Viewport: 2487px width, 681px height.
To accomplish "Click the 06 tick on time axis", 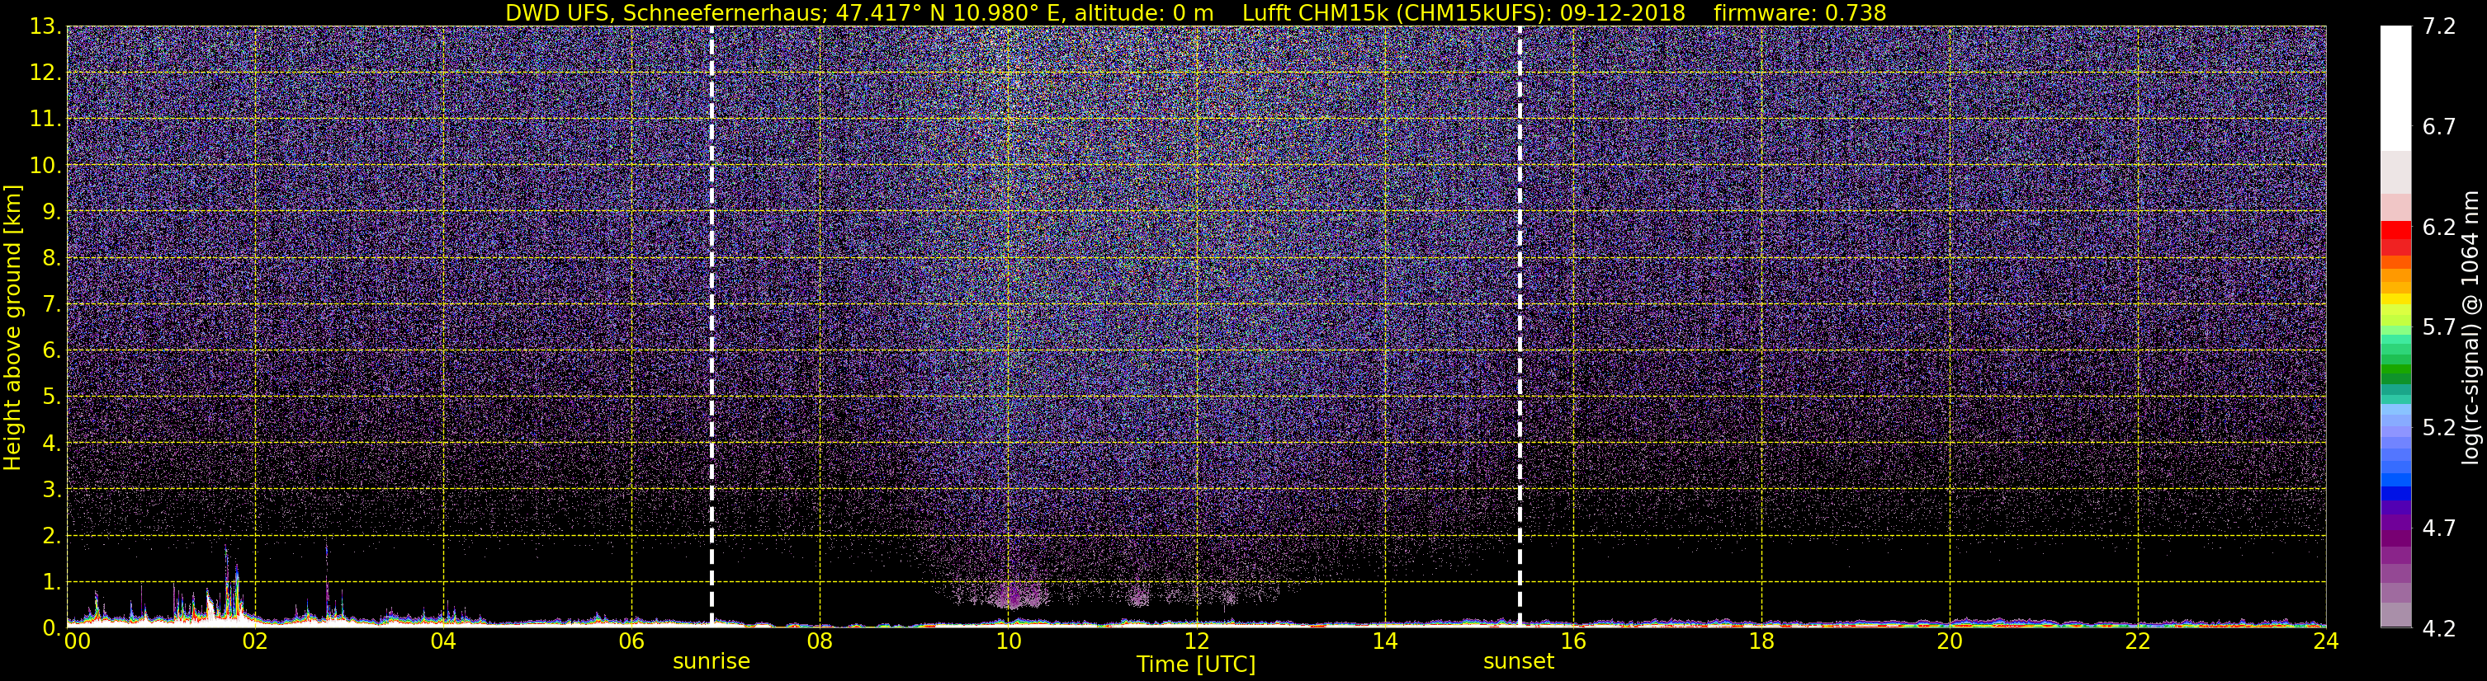I will point(631,641).
